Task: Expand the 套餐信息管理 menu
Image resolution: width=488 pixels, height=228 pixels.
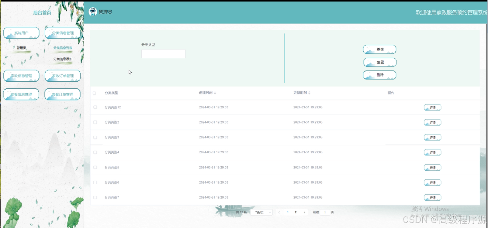Action: coord(21,94)
